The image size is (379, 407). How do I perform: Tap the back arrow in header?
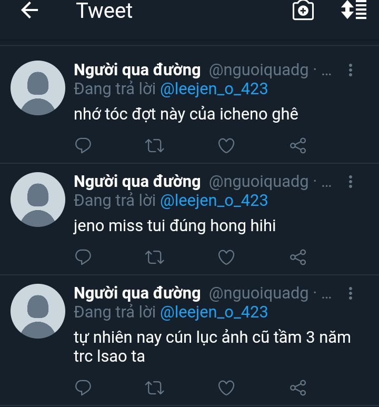tap(30, 11)
